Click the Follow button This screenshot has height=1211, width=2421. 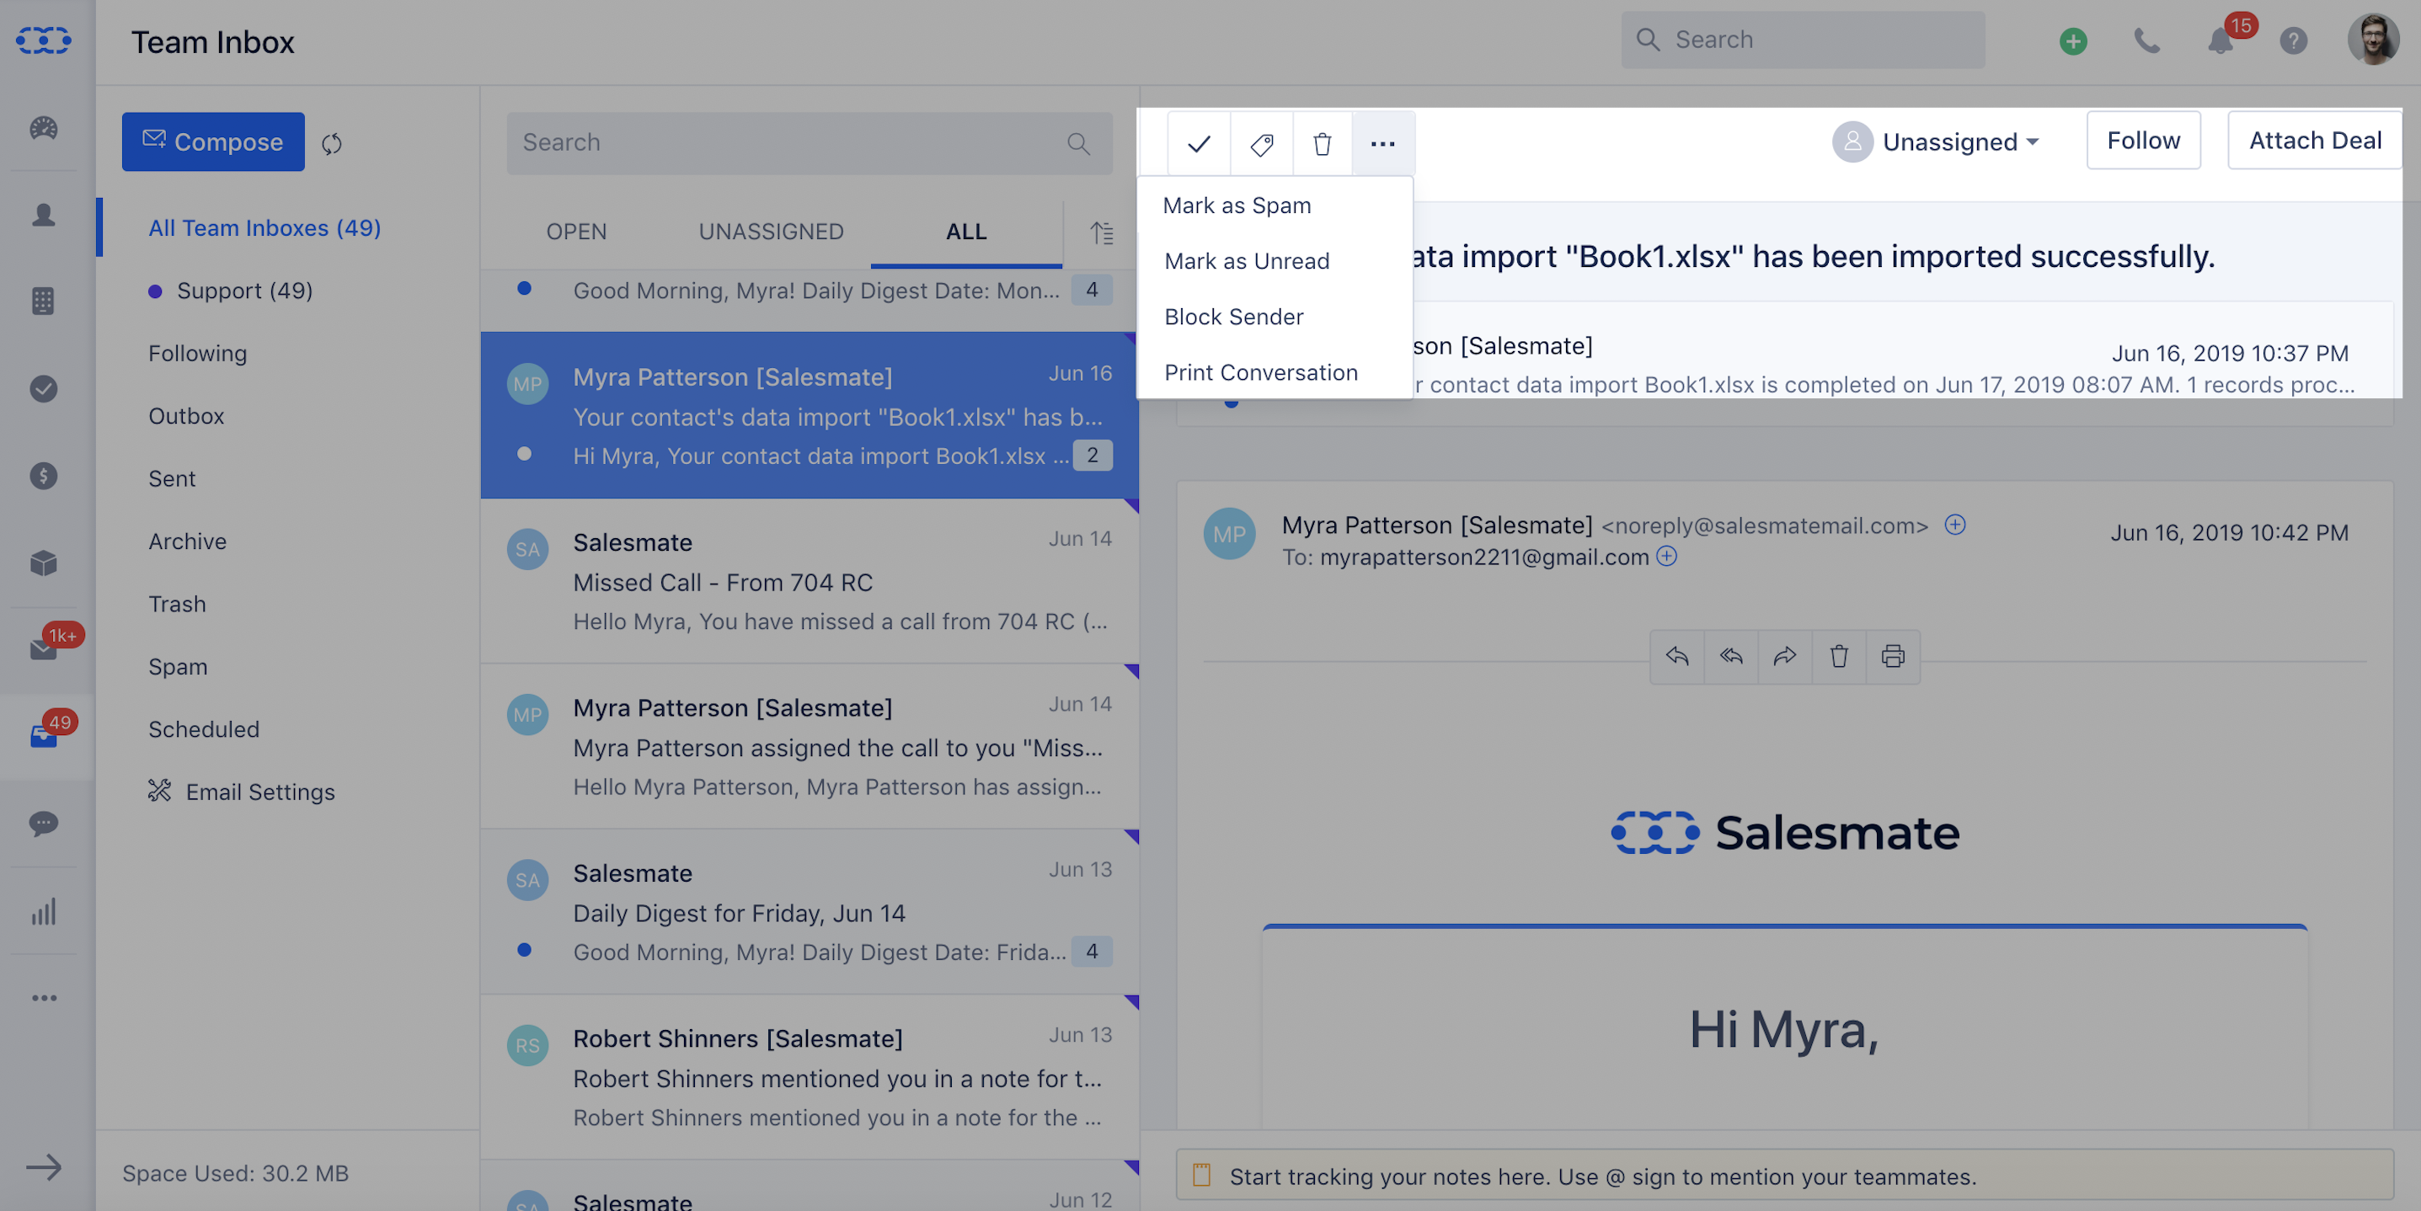point(2143,140)
